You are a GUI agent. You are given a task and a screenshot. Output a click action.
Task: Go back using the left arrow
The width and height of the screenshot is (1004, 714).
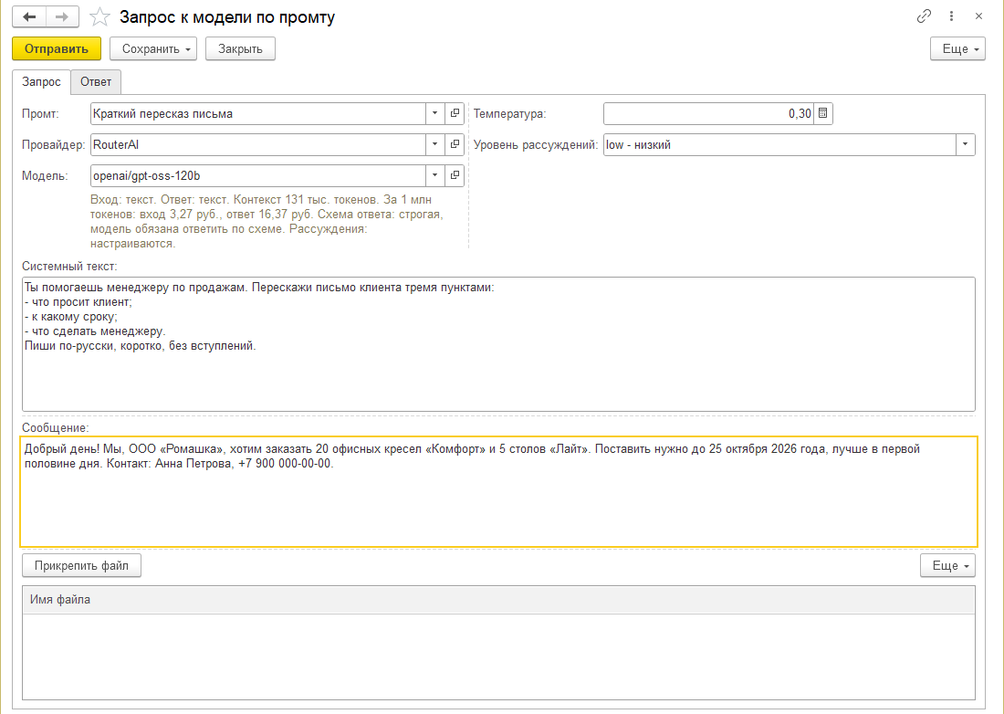pyautogui.click(x=29, y=17)
